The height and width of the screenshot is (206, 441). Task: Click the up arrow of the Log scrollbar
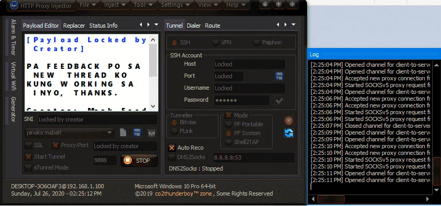pyautogui.click(x=436, y=65)
